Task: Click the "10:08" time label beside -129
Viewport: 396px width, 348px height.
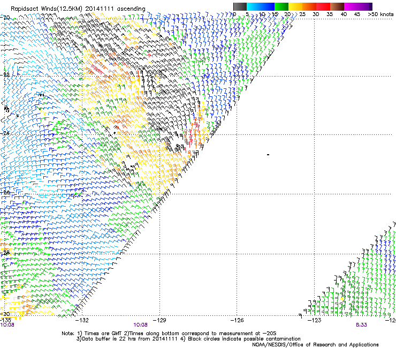Action: [140, 325]
